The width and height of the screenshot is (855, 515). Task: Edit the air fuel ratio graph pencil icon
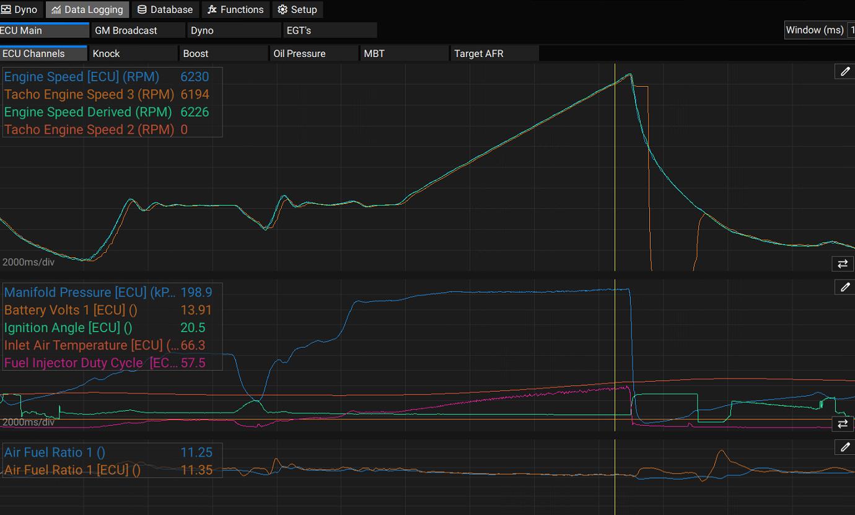pyautogui.click(x=844, y=447)
